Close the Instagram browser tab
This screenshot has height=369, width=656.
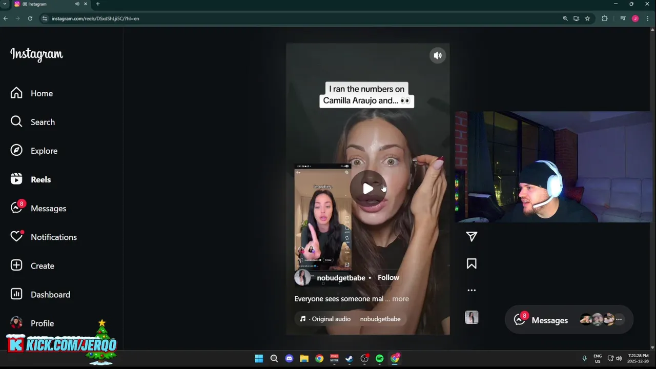86,4
